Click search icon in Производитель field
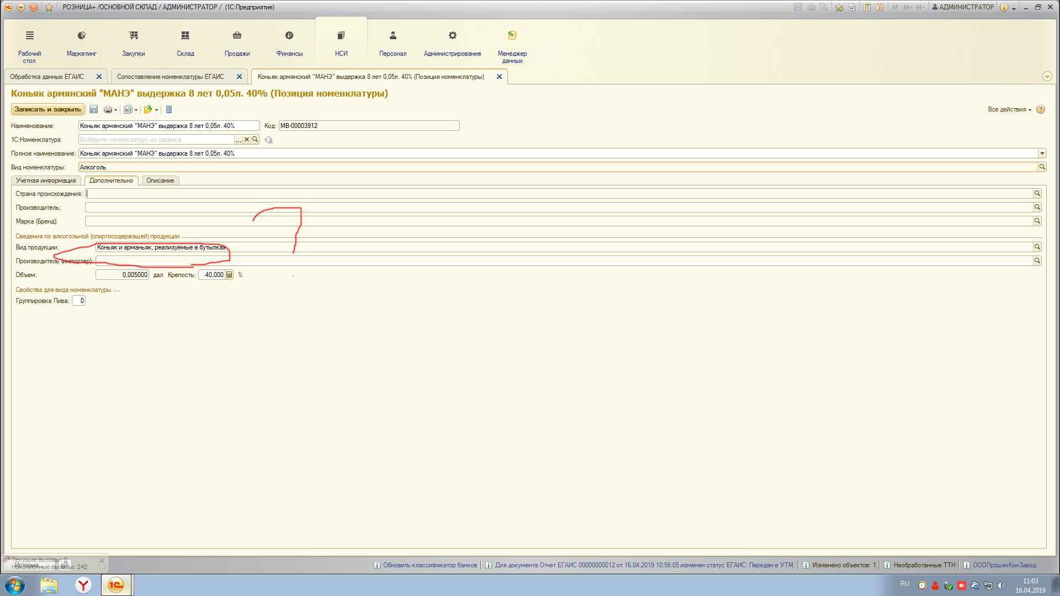Screen dimensions: 1060x596 (x=1037, y=207)
